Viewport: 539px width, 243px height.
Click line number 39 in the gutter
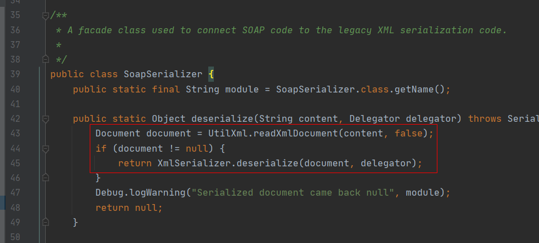(x=16, y=74)
